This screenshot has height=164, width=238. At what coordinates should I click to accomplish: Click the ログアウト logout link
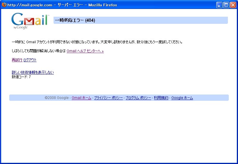pos(30,60)
